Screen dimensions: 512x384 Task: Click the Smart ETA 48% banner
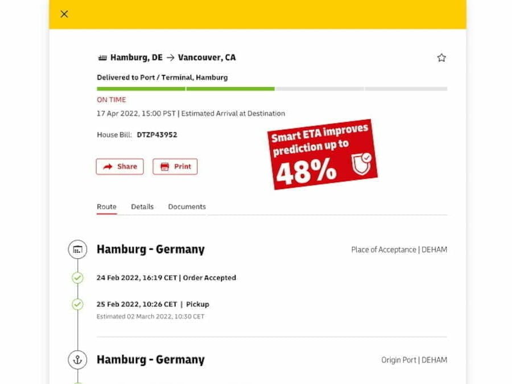tap(323, 154)
